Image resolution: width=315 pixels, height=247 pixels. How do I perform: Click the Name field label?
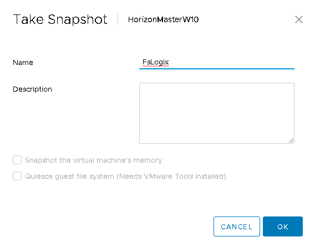[23, 63]
